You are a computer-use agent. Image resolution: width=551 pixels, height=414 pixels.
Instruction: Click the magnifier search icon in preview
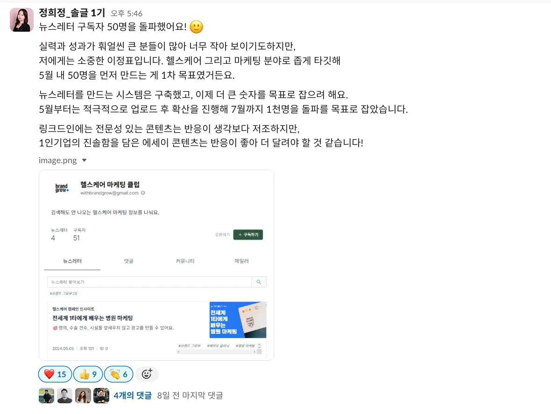[x=259, y=282]
